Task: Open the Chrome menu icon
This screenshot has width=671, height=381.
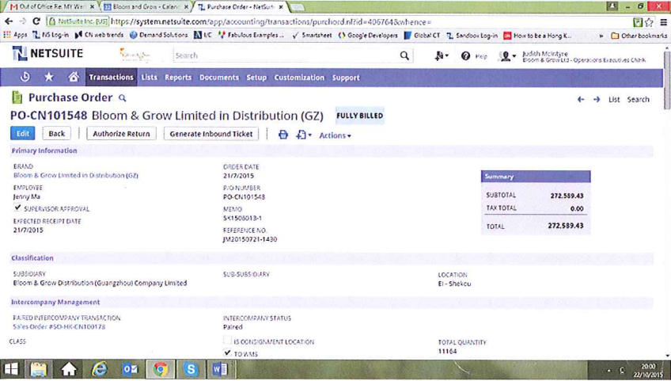Action: pyautogui.click(x=663, y=22)
